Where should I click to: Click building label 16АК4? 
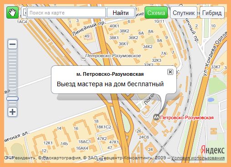tap(82, 148)
